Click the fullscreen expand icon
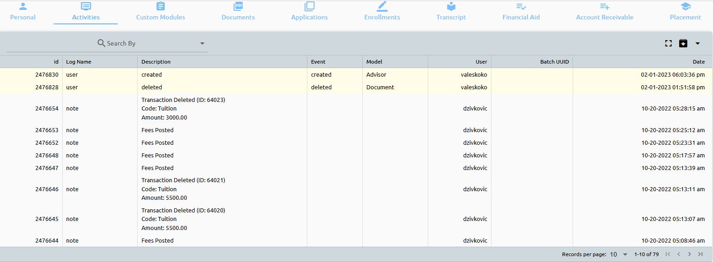 coord(668,43)
